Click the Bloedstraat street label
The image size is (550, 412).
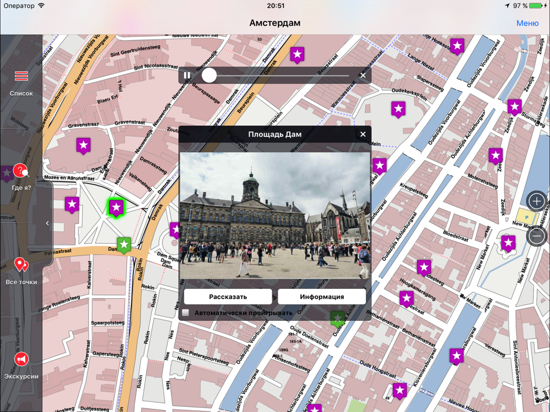click(455, 236)
